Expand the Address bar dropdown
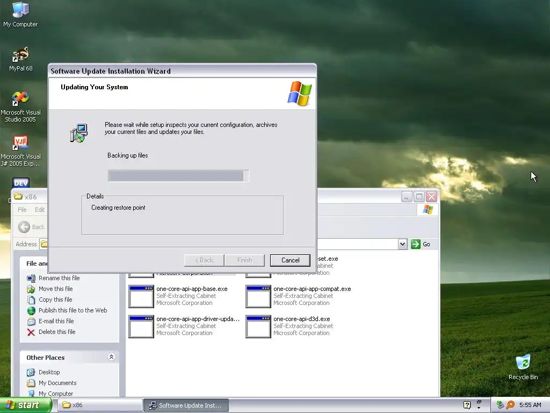 [402, 244]
